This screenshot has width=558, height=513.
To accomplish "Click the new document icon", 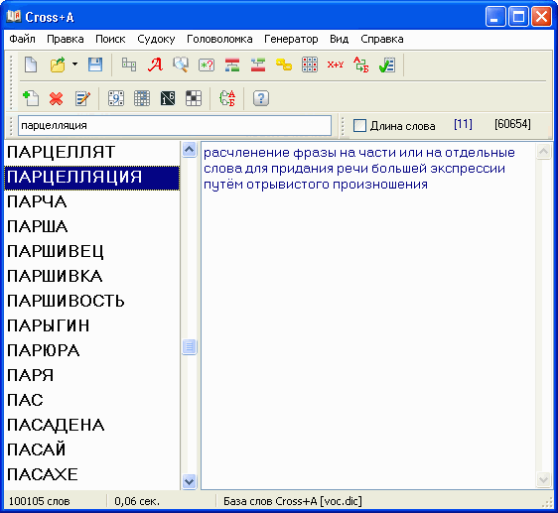I will (31, 64).
